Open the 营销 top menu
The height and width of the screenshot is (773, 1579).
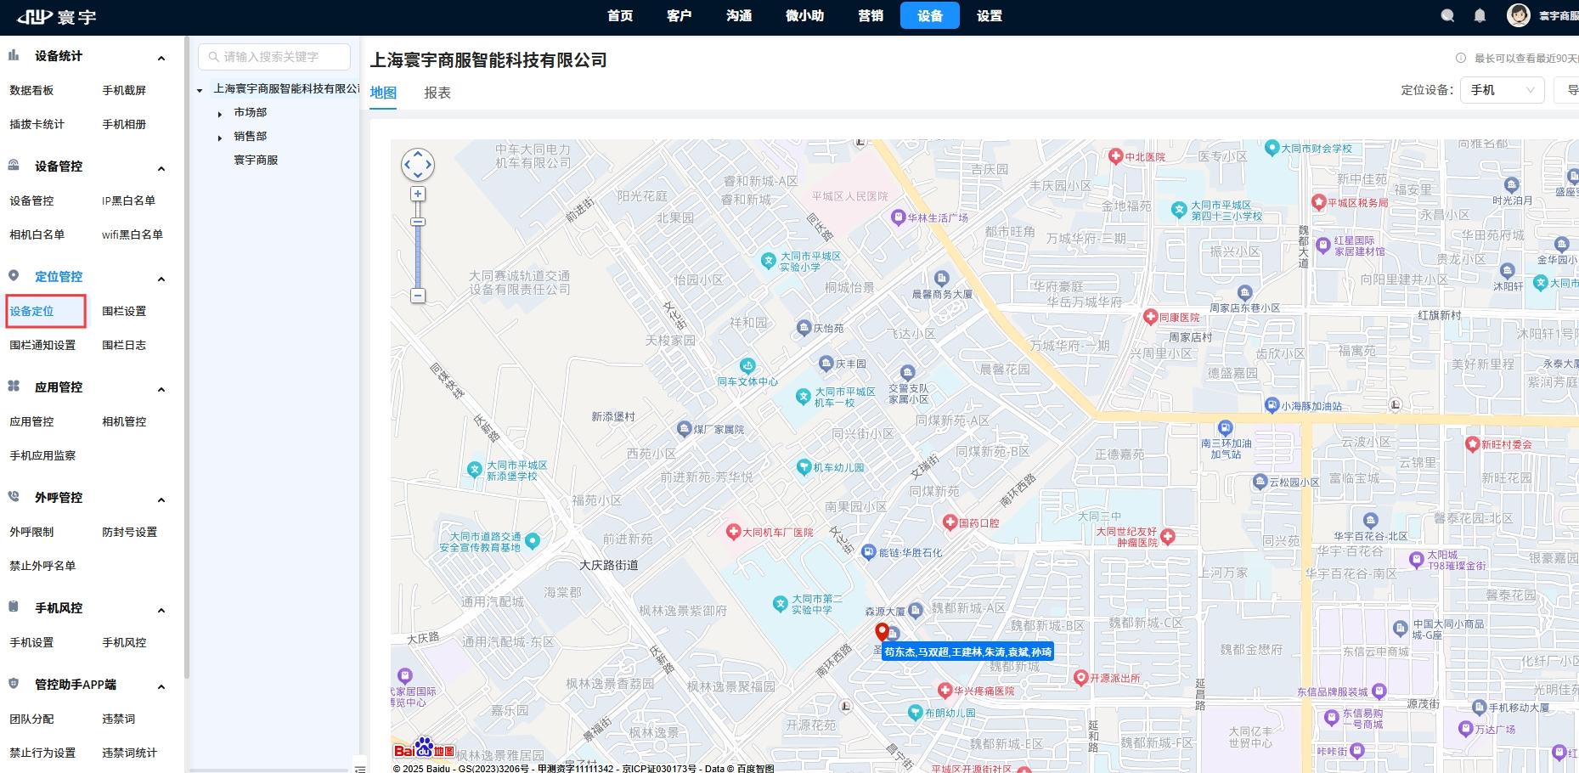pyautogui.click(x=871, y=15)
